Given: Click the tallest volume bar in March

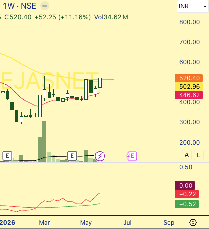Looking at the screenshot, I should (x=44, y=142).
